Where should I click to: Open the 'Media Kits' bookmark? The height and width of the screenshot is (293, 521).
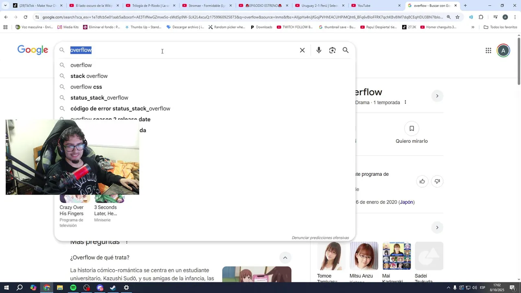click(x=68, y=27)
